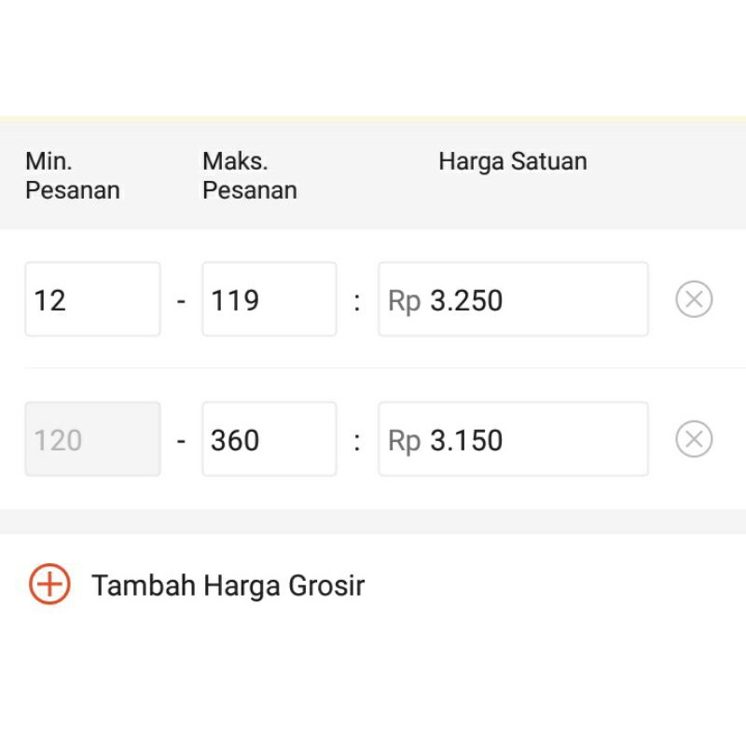Click the colon before Rp 3.250
Screen dimensions: 746x746
357,302
